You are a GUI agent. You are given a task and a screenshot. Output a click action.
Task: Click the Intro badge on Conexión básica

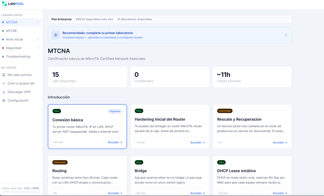[x=57, y=111]
